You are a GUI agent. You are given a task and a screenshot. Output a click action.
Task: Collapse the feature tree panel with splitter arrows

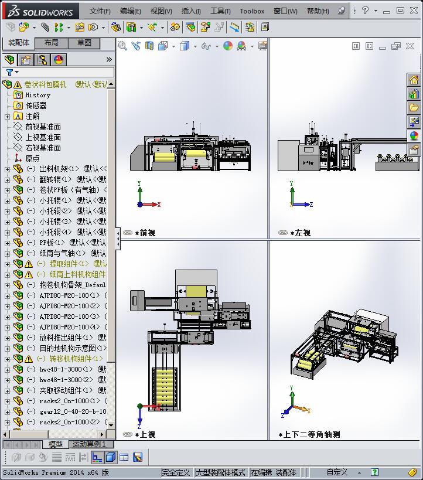pyautogui.click(x=118, y=239)
